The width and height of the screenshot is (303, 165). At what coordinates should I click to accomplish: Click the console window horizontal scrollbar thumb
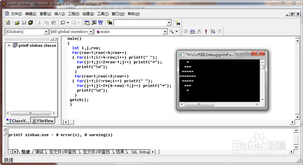(x=199, y=105)
